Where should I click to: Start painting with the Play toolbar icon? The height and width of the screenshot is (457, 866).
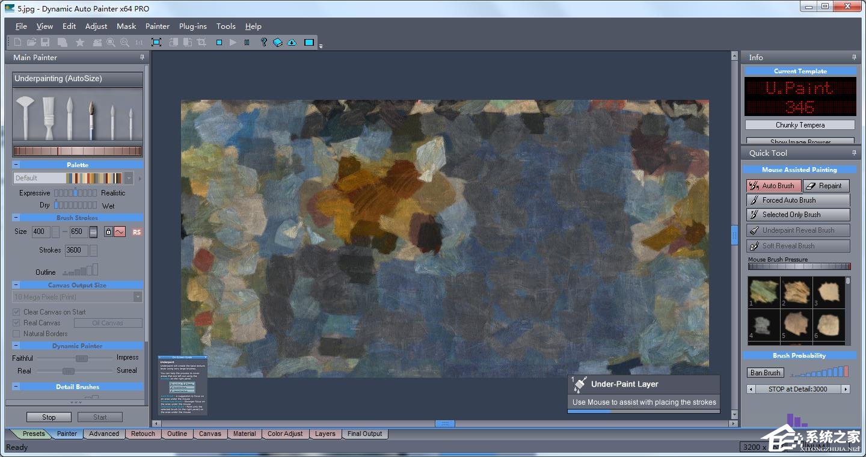click(233, 42)
